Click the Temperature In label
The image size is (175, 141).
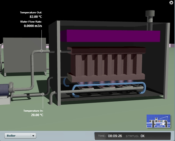[33, 111]
